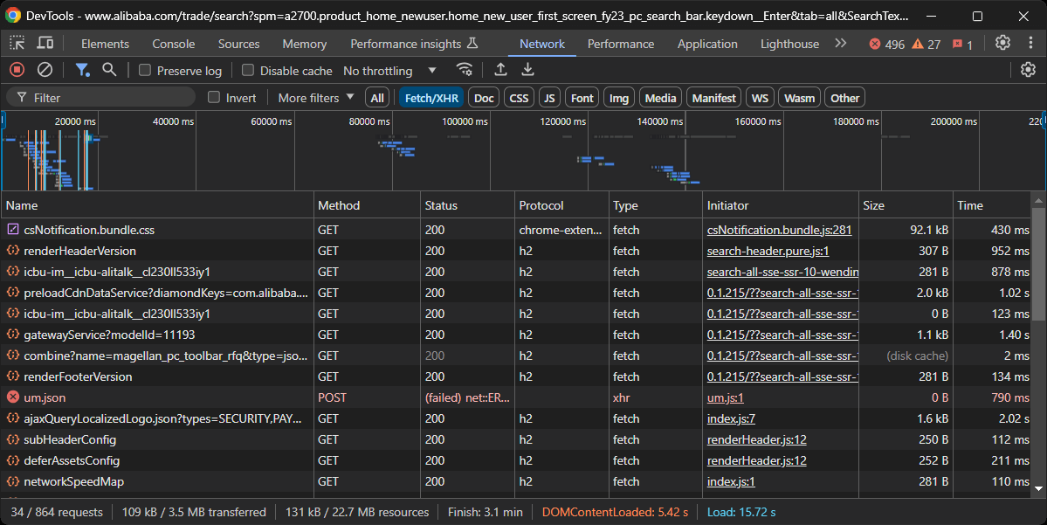Open network panel settings gear
Viewport: 1047px width, 525px height.
tap(1029, 70)
